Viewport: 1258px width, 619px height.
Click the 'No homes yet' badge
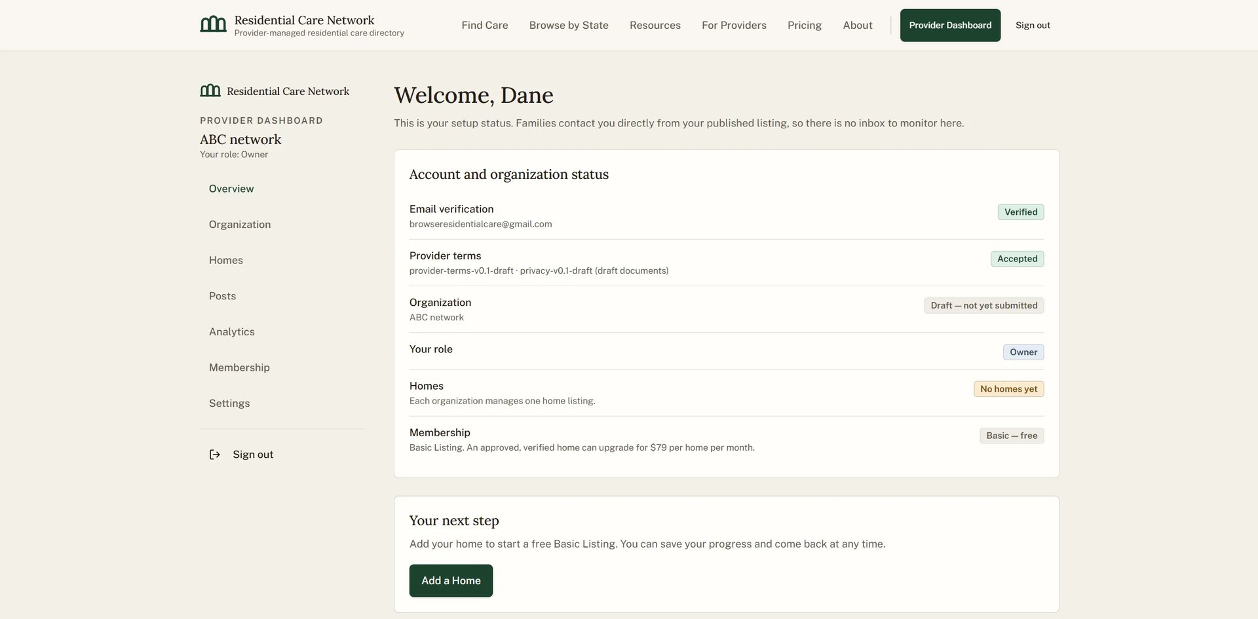(x=1008, y=389)
